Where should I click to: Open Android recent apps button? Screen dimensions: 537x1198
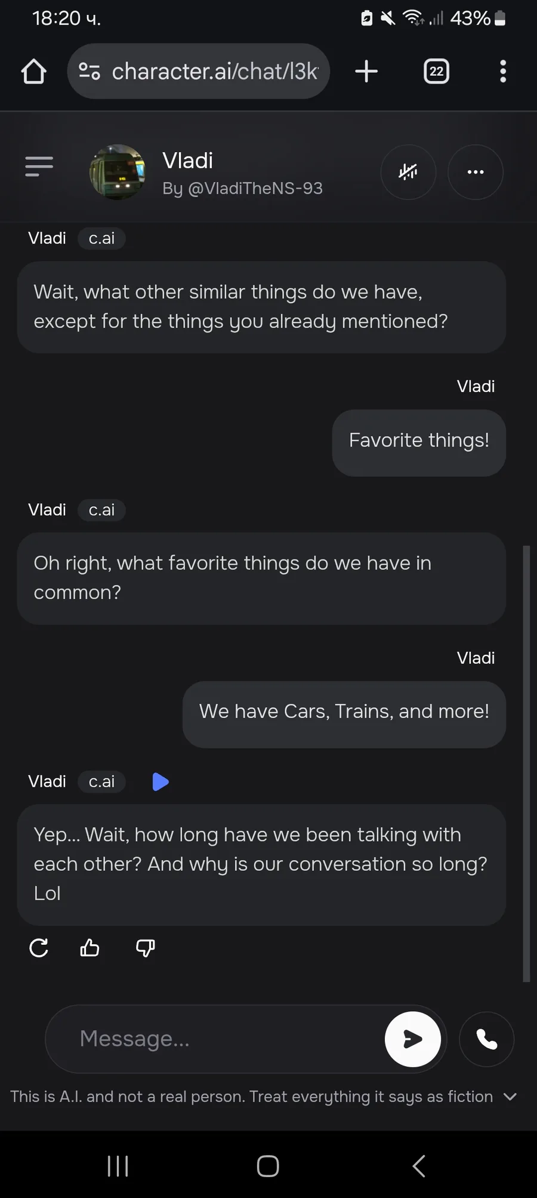point(118,1166)
